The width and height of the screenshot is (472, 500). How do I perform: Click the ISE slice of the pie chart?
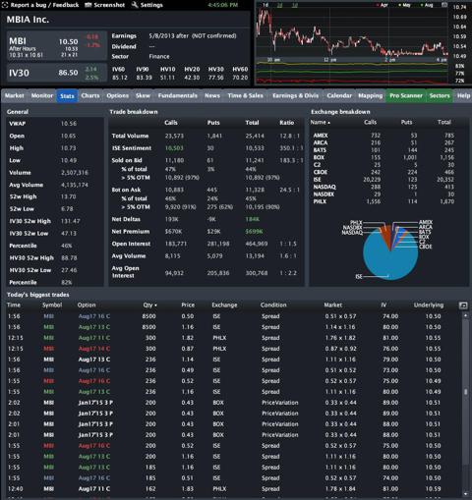point(390,258)
